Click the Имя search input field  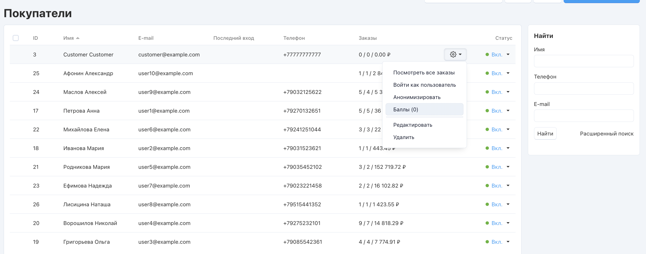(x=583, y=61)
